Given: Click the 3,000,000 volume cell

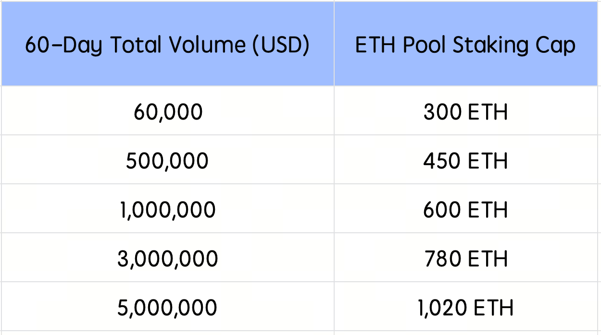Looking at the screenshot, I should 167,259.
